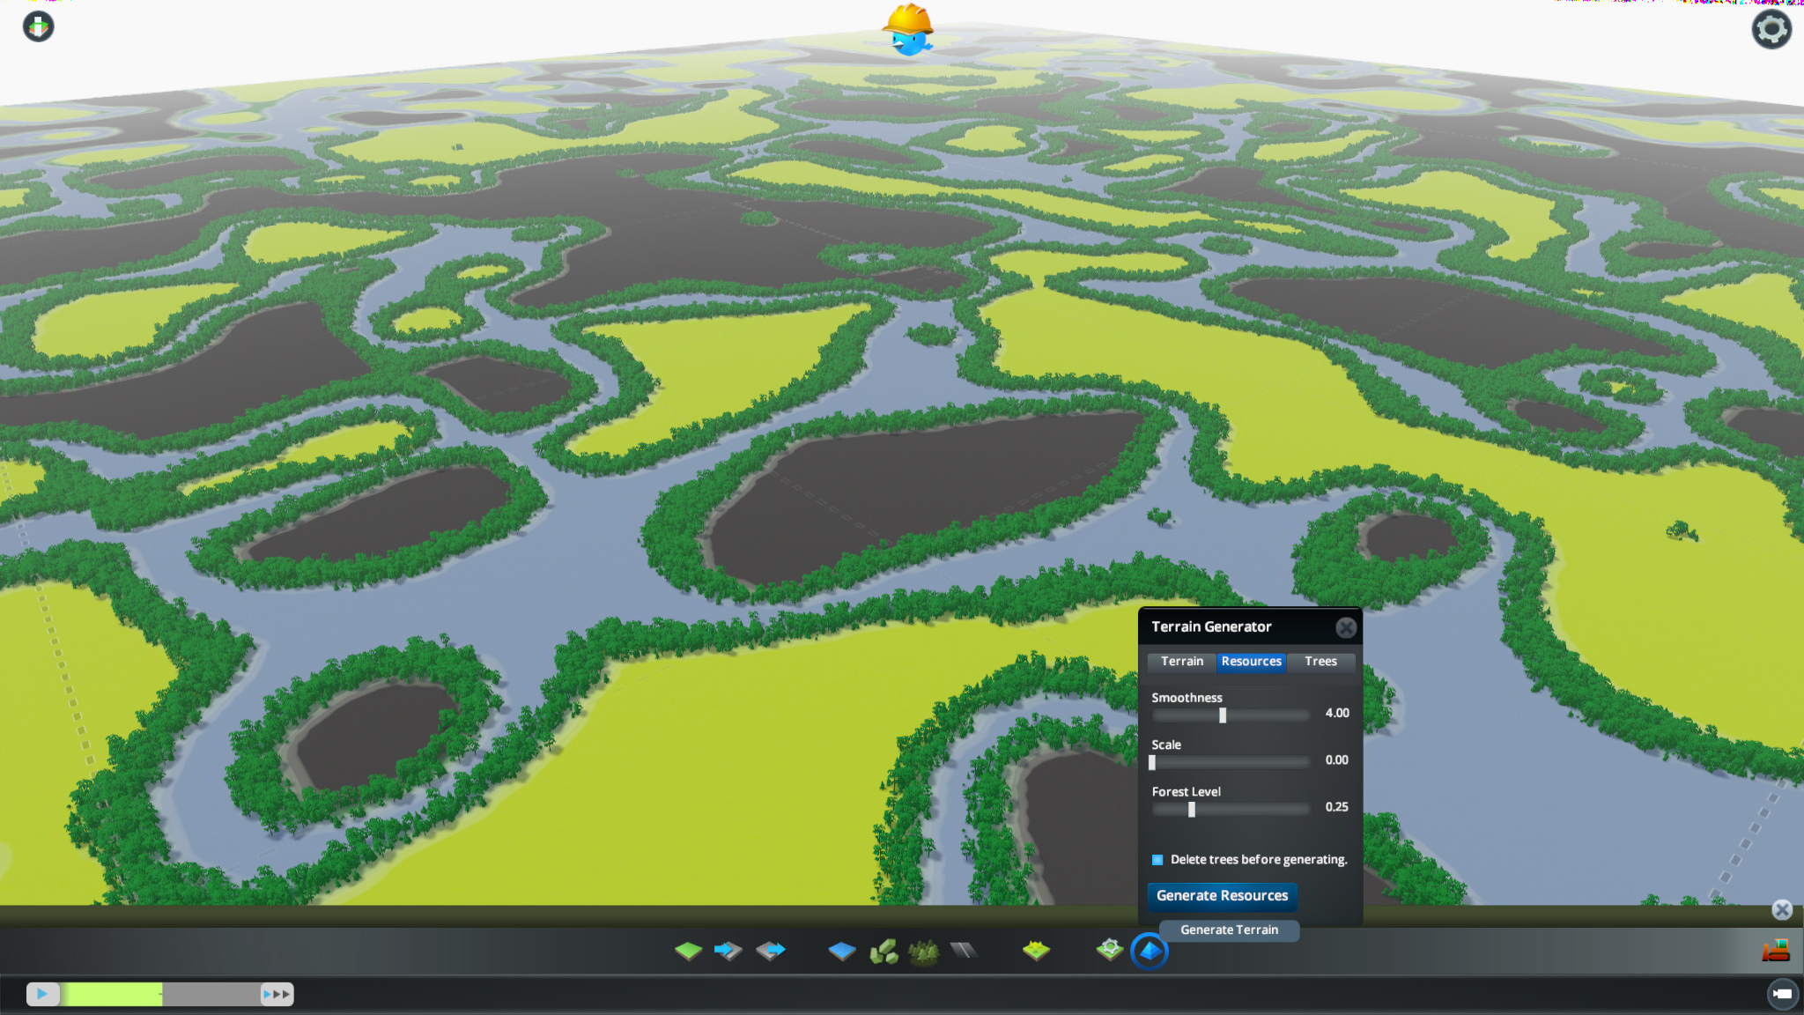This screenshot has width=1804, height=1015.
Task: Select the terrain tool green tile icon
Action: click(x=688, y=951)
